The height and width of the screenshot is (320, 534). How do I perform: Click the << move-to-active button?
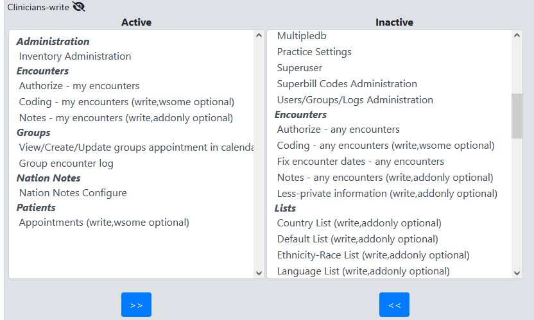(394, 305)
